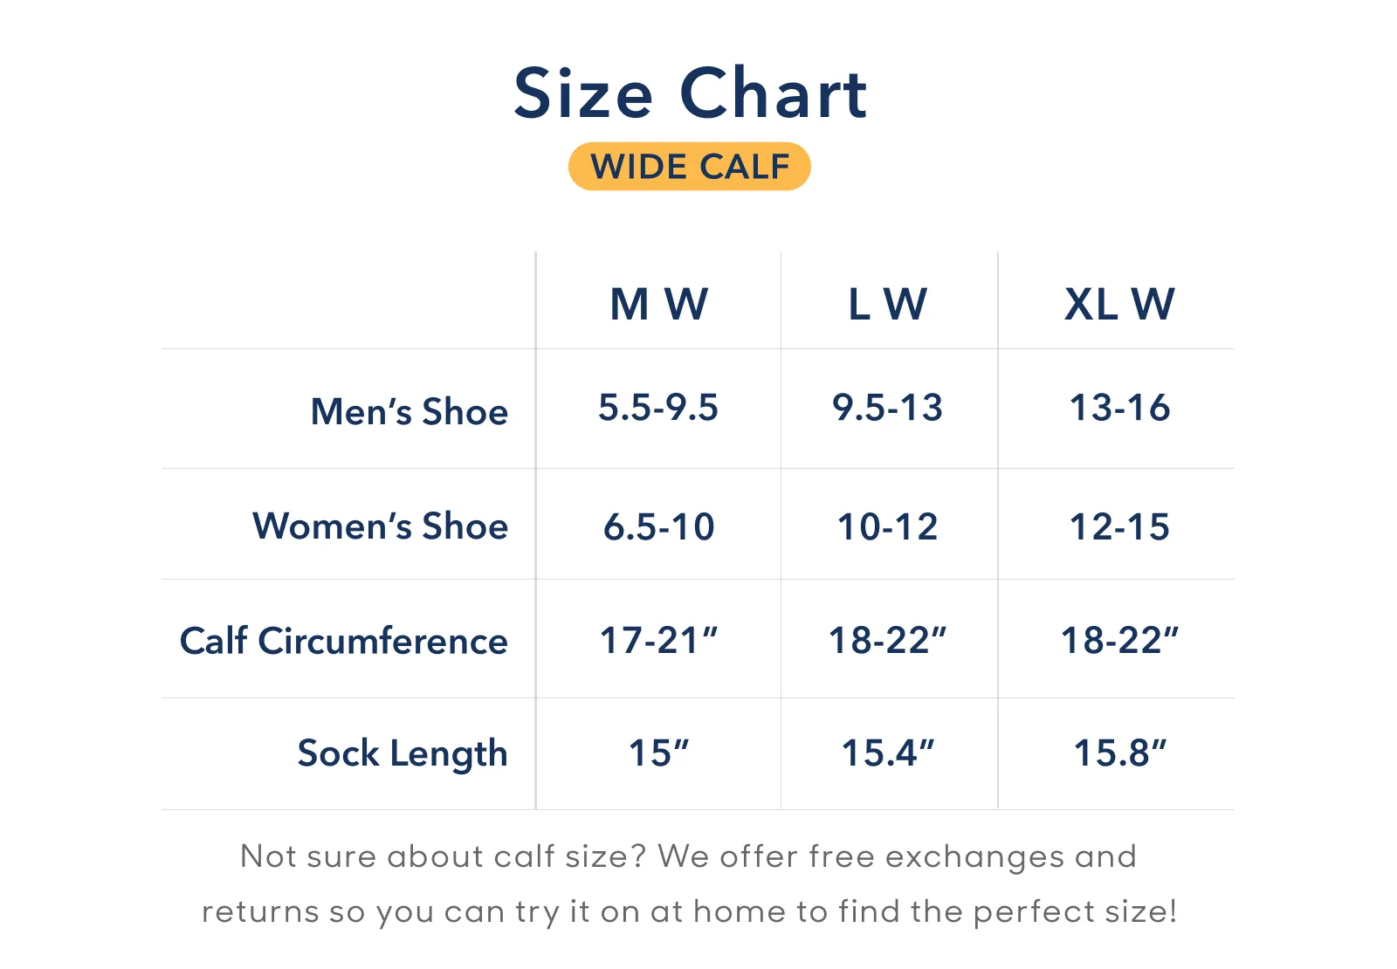Click the 15.4" sock length cell
This screenshot has height=969, width=1397.
coord(888,753)
